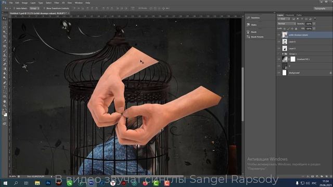
Task: Change screen mode icon in toolbar
Action: (5, 124)
